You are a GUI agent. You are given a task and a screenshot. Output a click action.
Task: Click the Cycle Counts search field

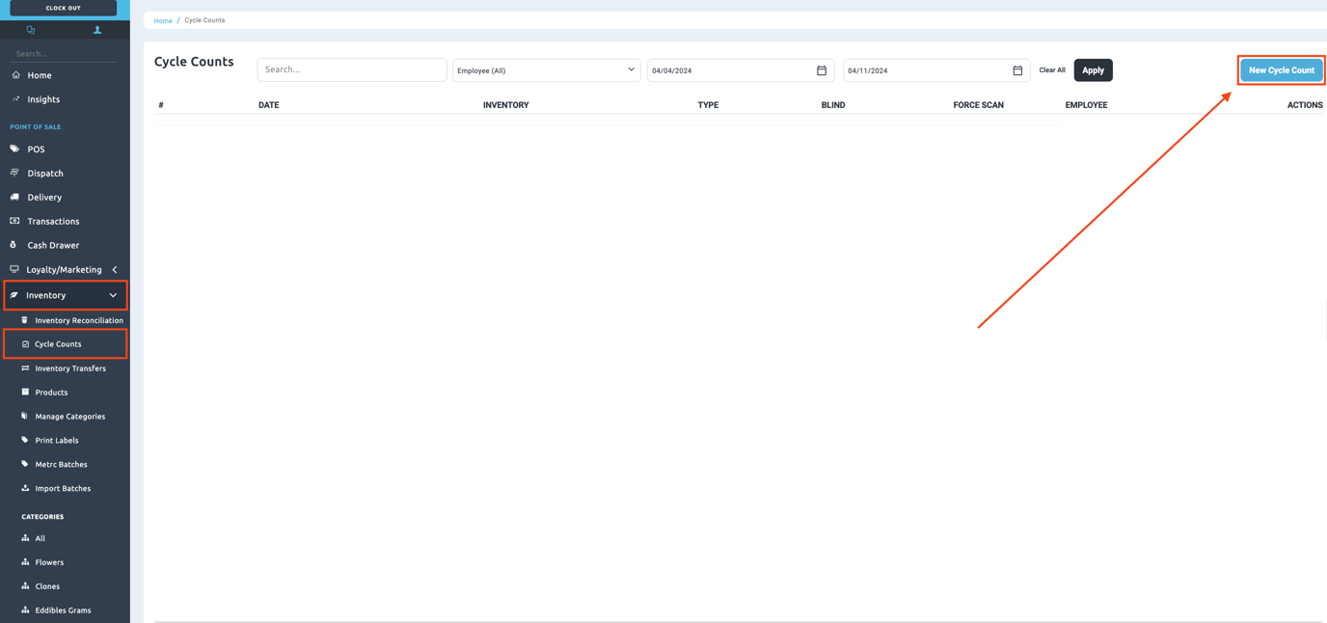pos(352,69)
